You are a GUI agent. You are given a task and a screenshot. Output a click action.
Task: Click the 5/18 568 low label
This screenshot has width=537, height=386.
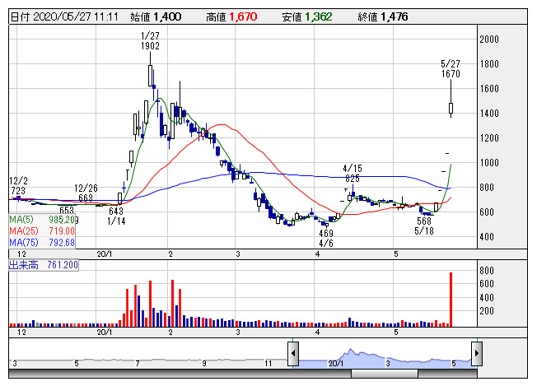(x=424, y=226)
